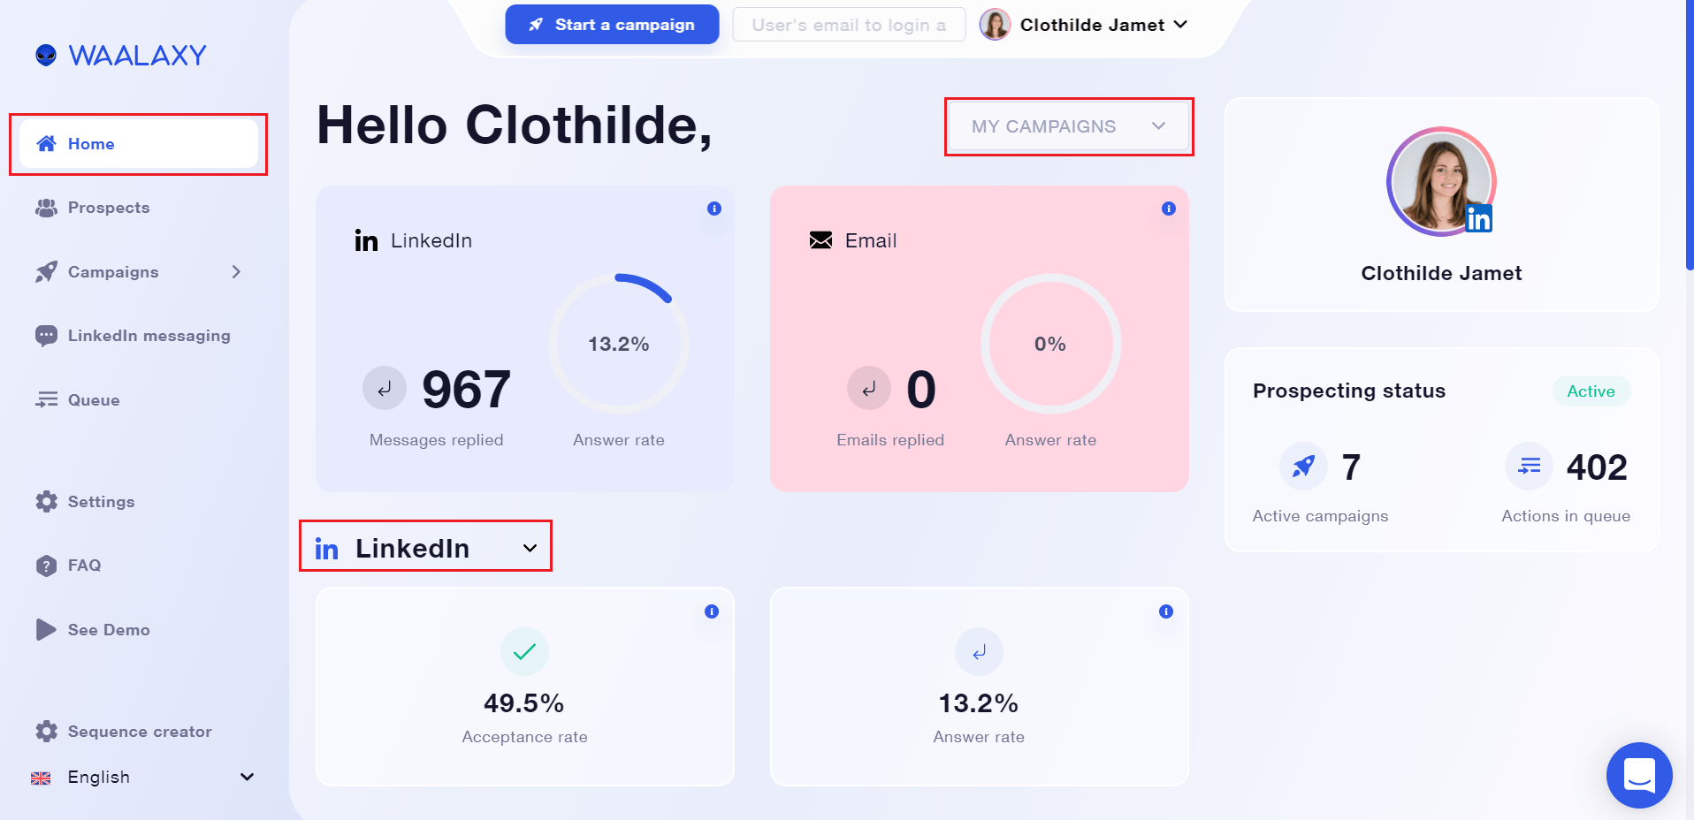Screen dimensions: 1694x820
Task: Click the Home house icon in sidebar
Action: click(47, 144)
